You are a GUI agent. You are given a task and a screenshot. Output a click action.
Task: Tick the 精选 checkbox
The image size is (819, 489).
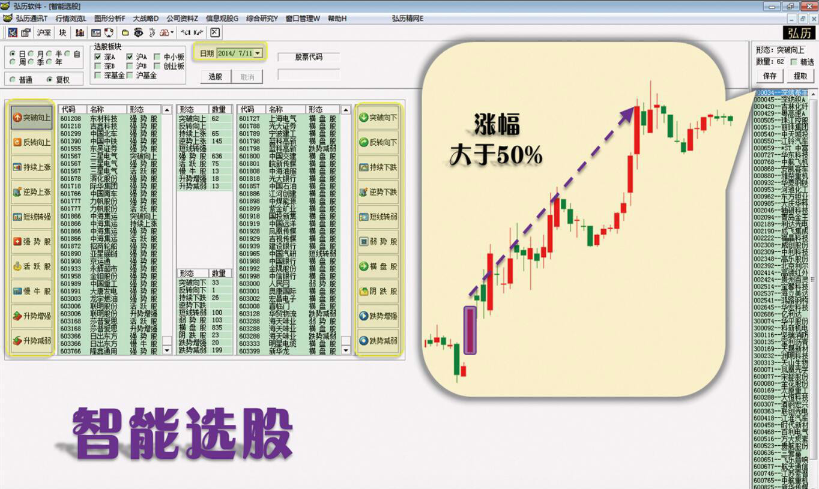coord(794,62)
